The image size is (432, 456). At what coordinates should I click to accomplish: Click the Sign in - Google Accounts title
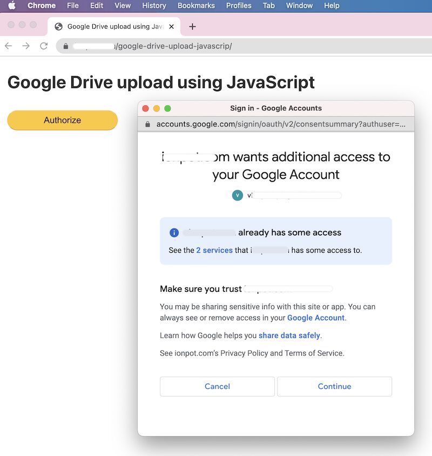tap(276, 108)
